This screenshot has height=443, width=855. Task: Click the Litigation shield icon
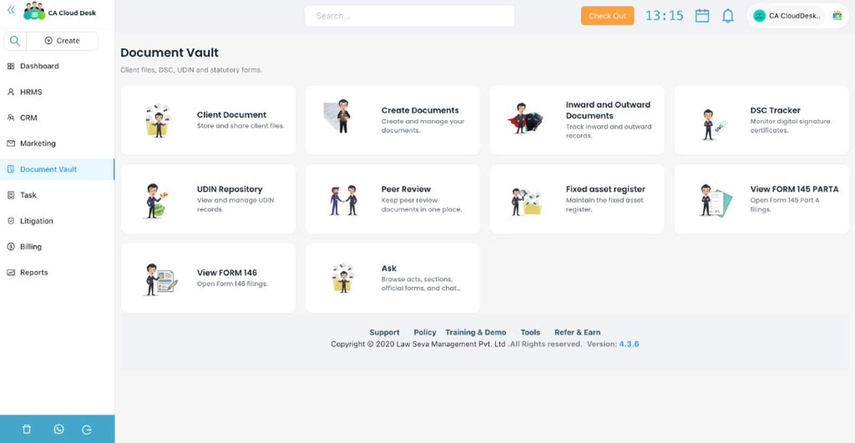[x=11, y=221]
